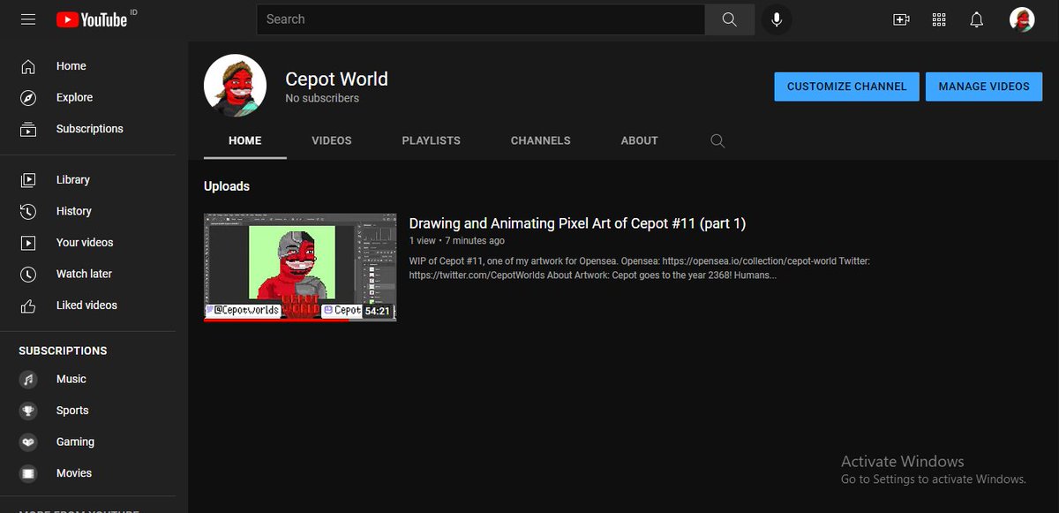
Task: Open the hamburger navigation menu
Action: [x=27, y=19]
